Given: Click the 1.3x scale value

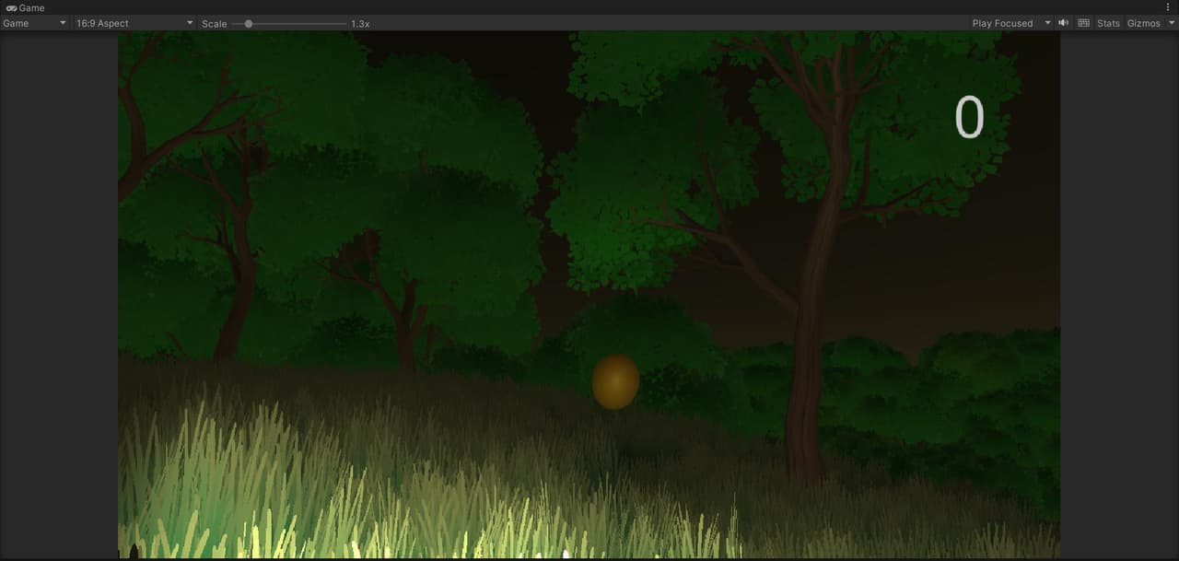Looking at the screenshot, I should 360,24.
